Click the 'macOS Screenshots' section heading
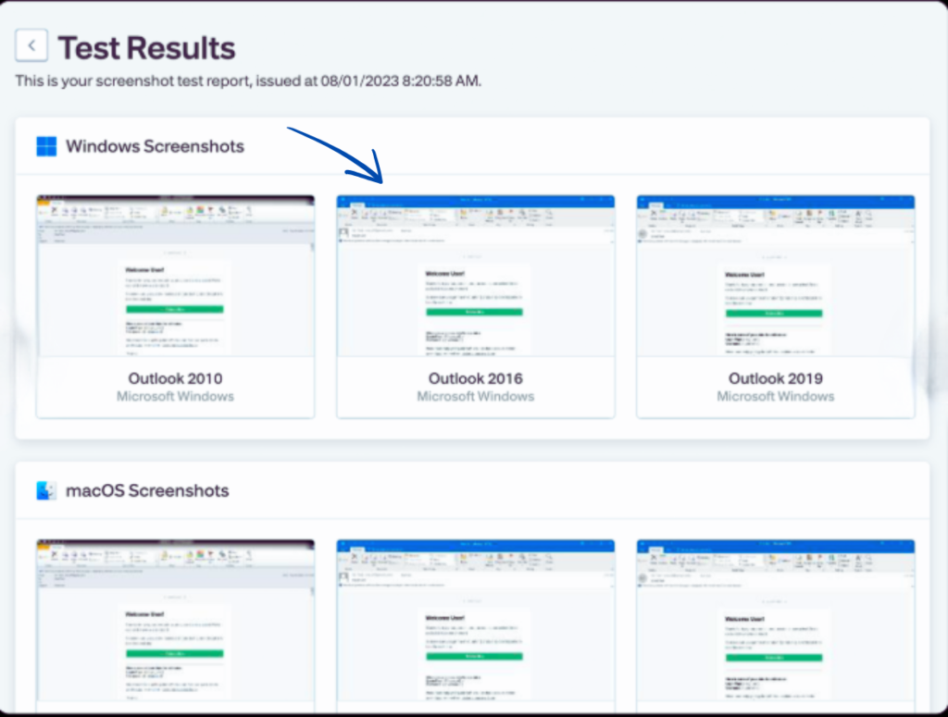The image size is (948, 717). [x=147, y=490]
